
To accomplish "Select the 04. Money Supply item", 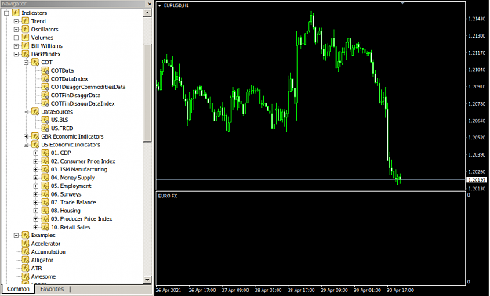I will tap(73, 178).
